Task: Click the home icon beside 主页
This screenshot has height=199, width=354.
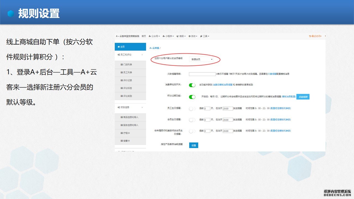Action: (119, 47)
